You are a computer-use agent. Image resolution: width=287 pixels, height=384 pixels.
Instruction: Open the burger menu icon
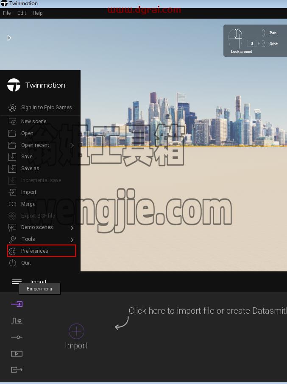tap(17, 281)
